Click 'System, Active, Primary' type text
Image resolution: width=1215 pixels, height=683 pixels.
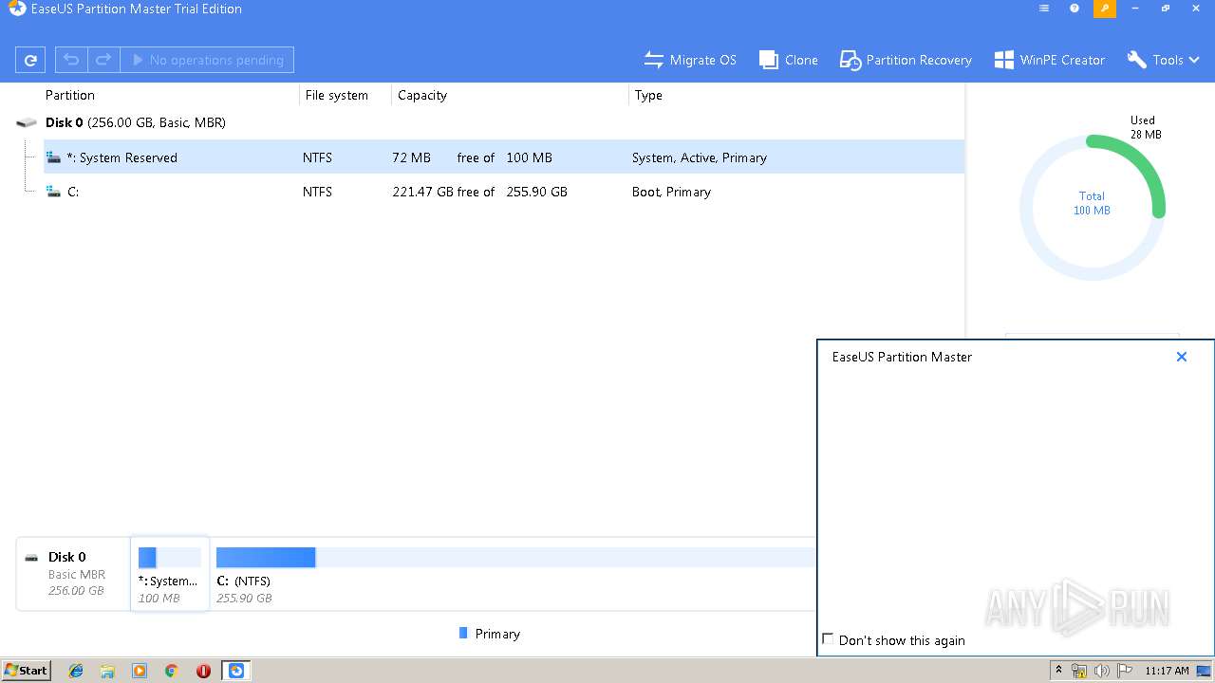pyautogui.click(x=700, y=157)
